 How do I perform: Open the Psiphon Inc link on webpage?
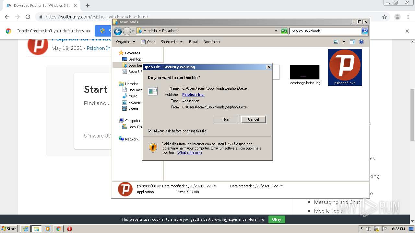coord(99,48)
